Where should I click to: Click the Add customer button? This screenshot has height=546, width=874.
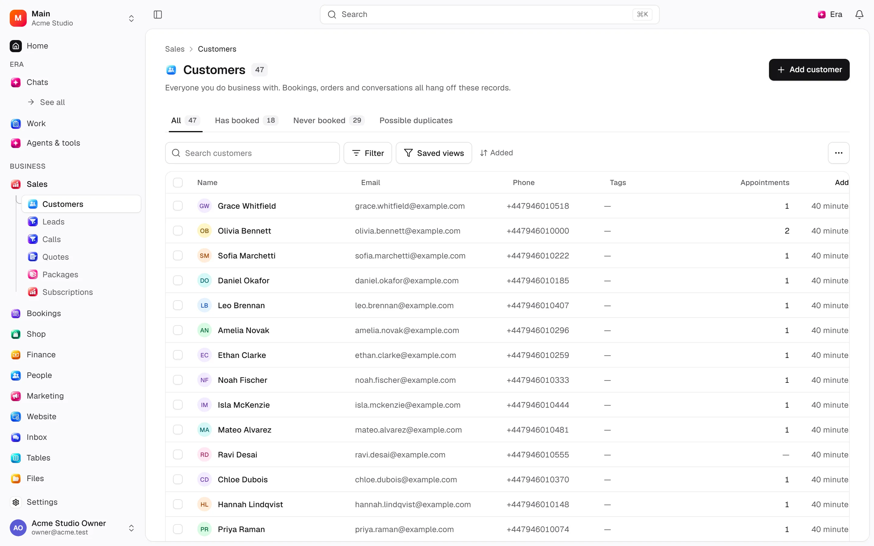click(809, 70)
